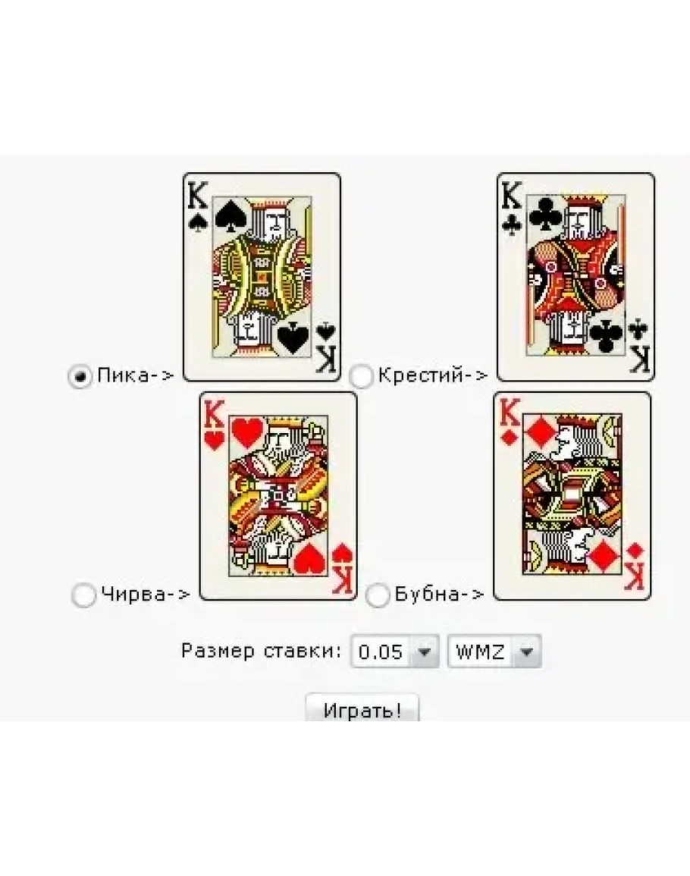Select the Бубна radio button

click(378, 595)
